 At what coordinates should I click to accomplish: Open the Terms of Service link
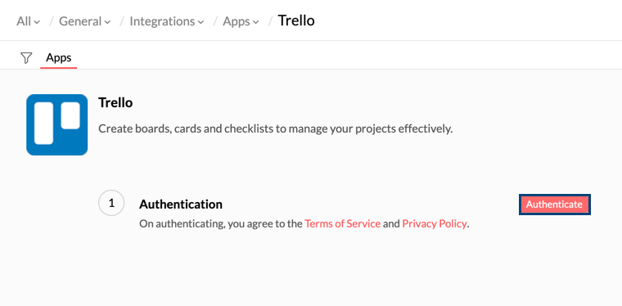pyautogui.click(x=342, y=224)
